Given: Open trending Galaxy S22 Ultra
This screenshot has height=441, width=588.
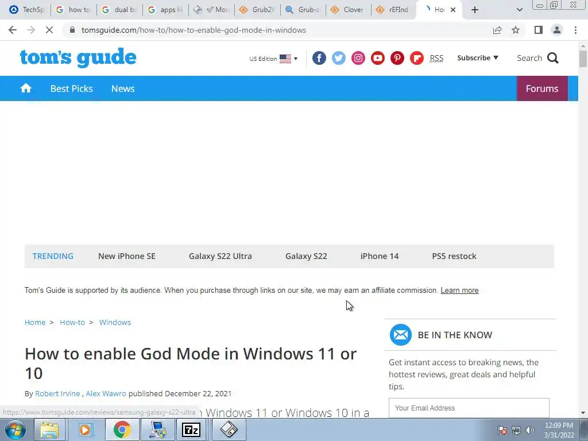Looking at the screenshot, I should click(220, 256).
